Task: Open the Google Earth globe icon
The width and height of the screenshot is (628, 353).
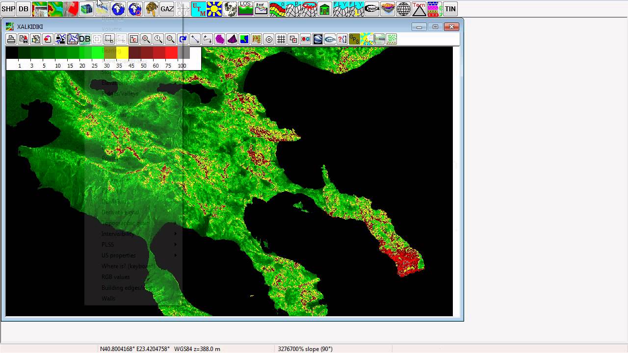Action: pos(317,39)
